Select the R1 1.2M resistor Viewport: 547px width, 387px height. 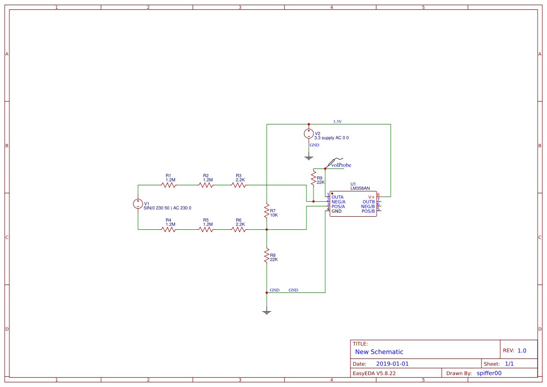(168, 185)
